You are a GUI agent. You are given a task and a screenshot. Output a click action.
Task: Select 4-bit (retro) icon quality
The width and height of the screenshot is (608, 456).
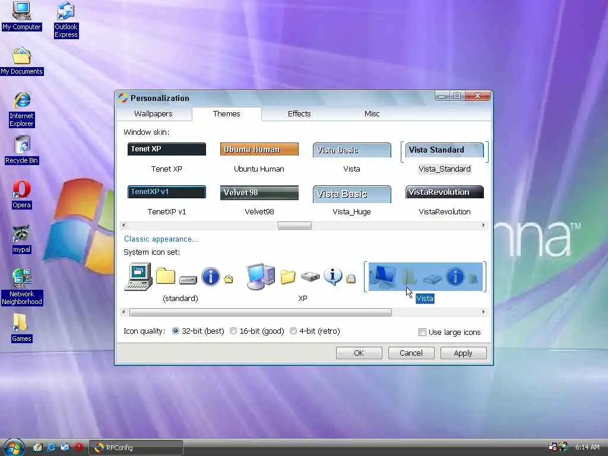tap(315, 331)
